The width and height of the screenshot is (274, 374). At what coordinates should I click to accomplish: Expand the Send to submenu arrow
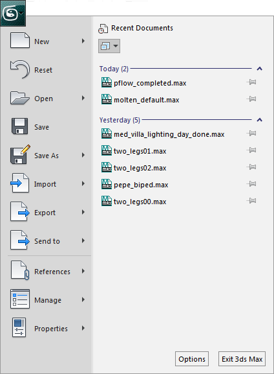[x=83, y=240]
